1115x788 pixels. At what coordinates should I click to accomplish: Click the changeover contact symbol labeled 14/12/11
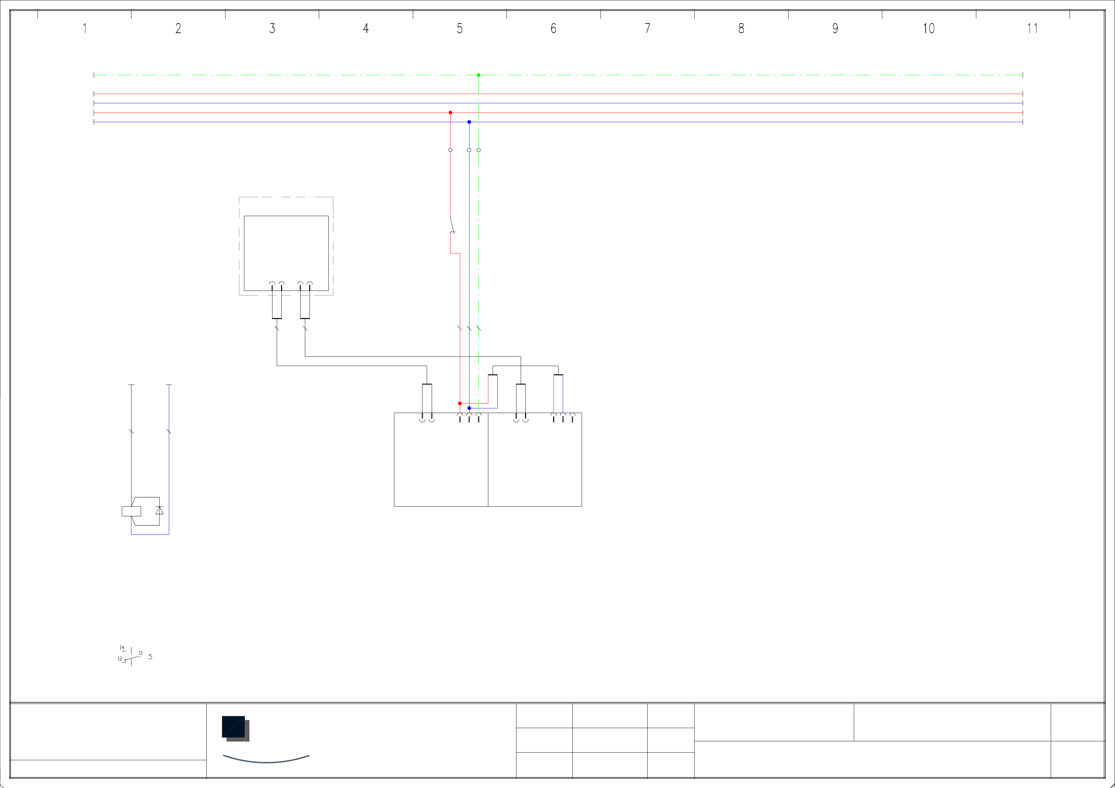pyautogui.click(x=131, y=657)
